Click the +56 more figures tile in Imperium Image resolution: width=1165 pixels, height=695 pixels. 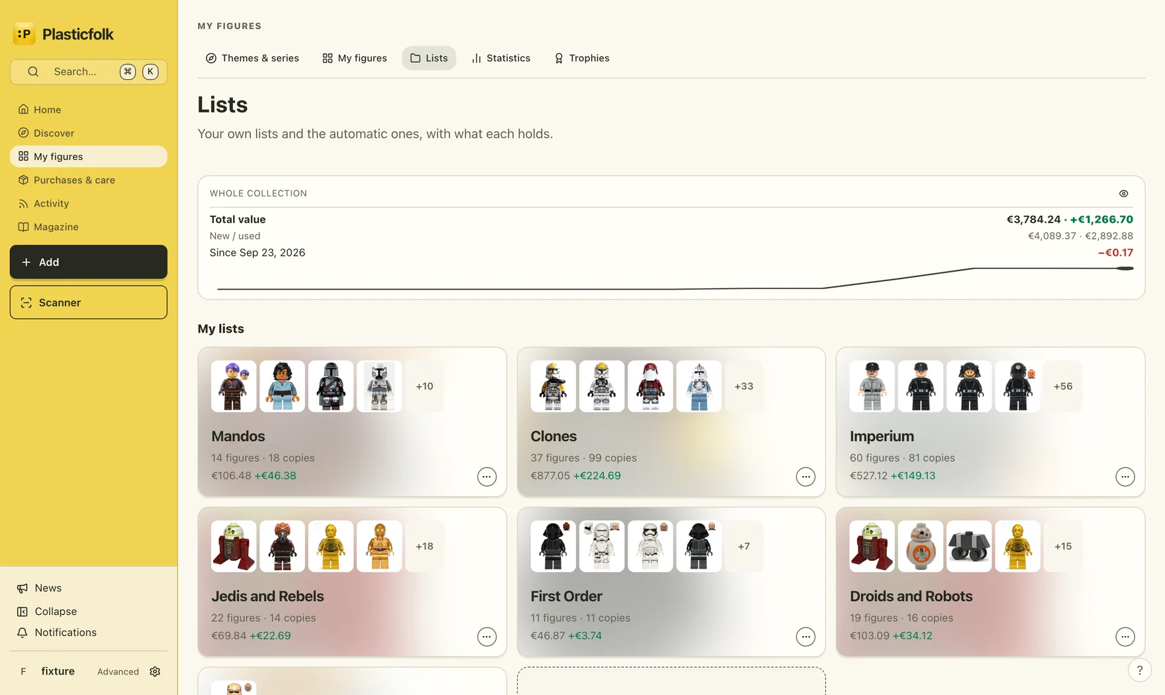point(1063,386)
